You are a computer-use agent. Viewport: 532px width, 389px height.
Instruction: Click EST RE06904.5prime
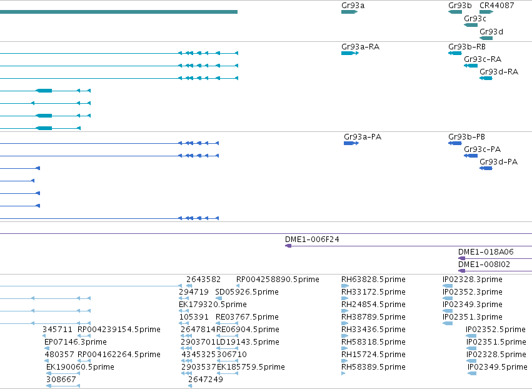pos(248,329)
